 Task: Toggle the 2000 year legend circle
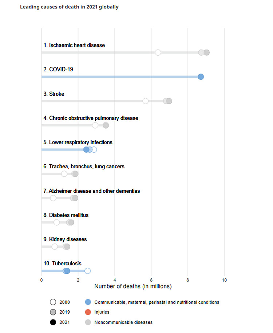tap(53, 302)
